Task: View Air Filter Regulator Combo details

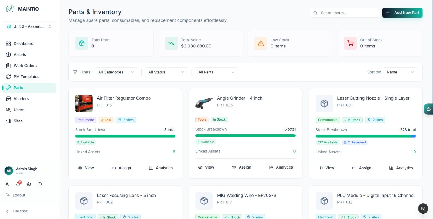Action: [86, 168]
